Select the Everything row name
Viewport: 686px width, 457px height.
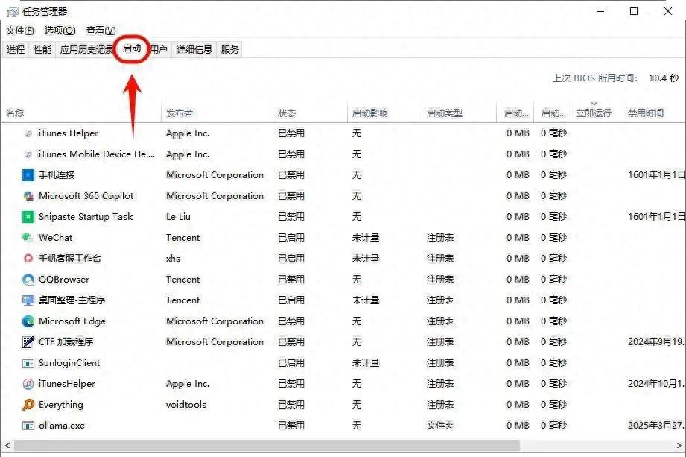coord(61,405)
